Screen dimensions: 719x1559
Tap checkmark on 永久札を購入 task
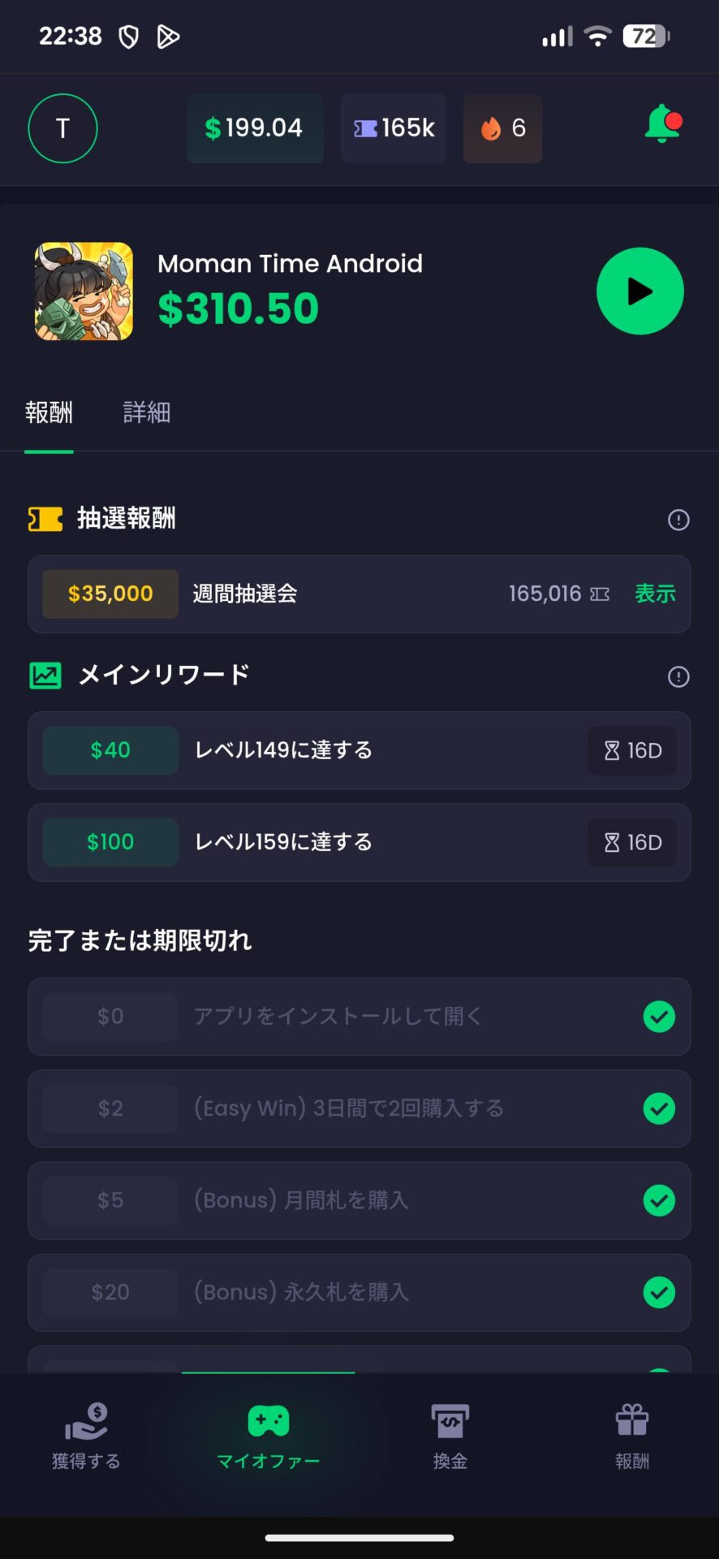[x=659, y=1292]
